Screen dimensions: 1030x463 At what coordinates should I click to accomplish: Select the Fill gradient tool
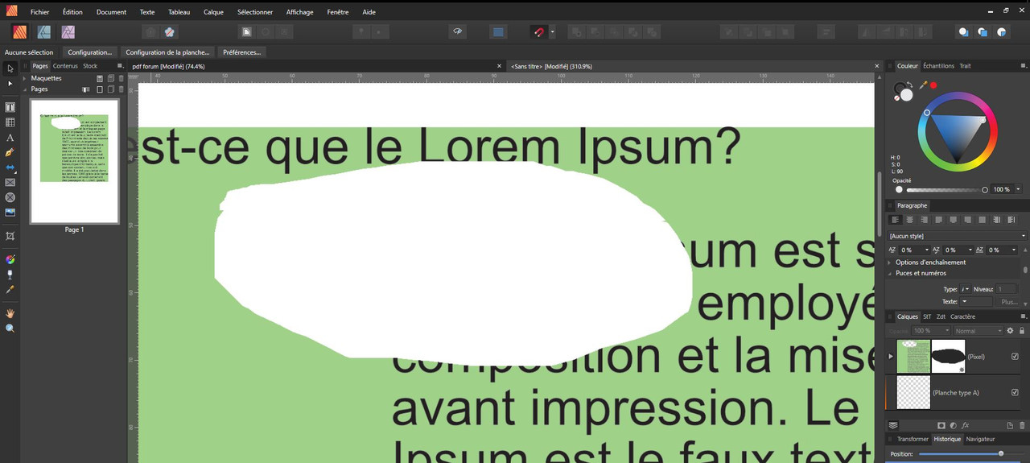[10, 259]
